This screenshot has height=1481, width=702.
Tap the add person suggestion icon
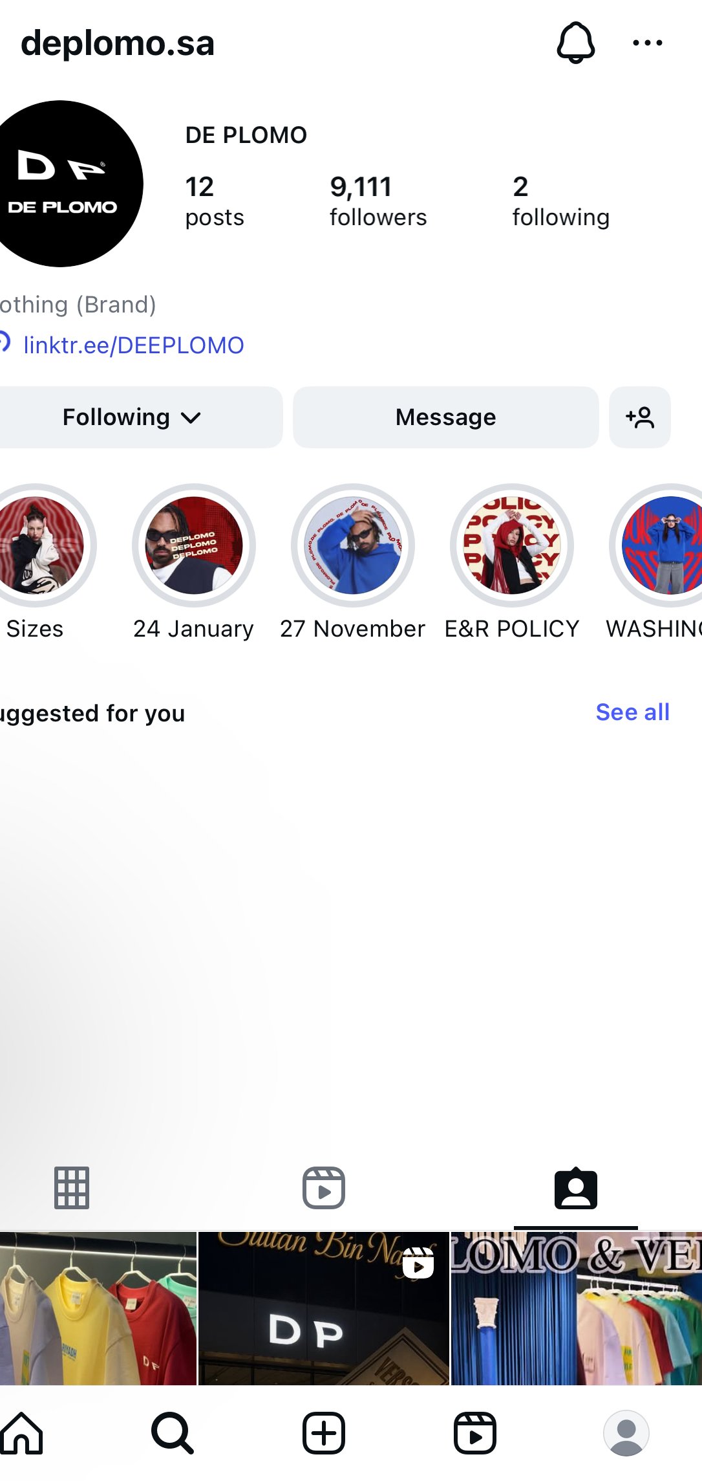(x=639, y=417)
